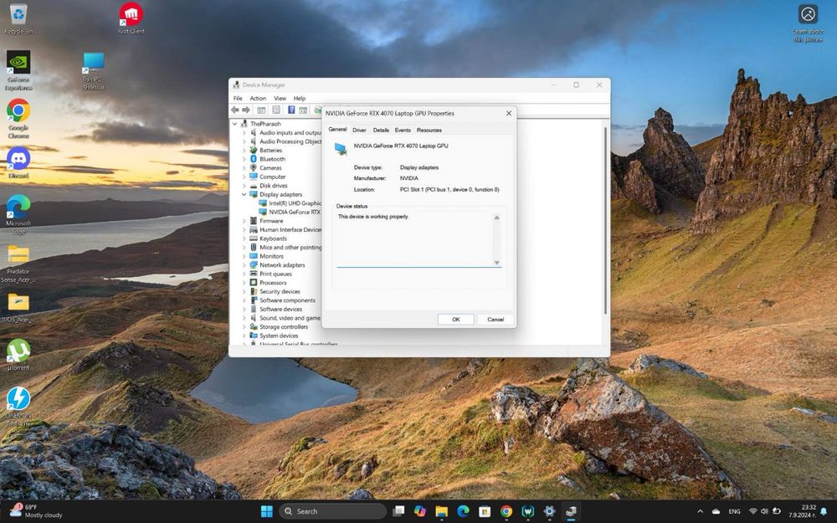
Task: Switch to the Events tab
Action: tap(403, 131)
